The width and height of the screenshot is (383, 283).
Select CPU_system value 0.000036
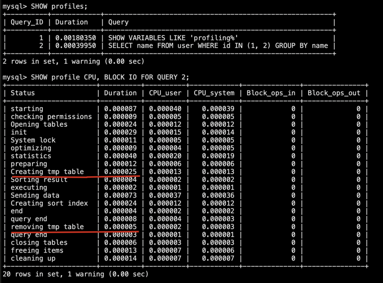pyautogui.click(x=218, y=195)
